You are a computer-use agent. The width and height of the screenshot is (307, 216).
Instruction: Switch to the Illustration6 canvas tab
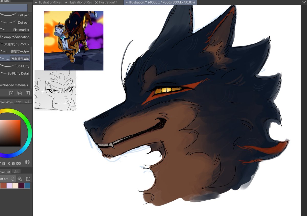(78, 2)
